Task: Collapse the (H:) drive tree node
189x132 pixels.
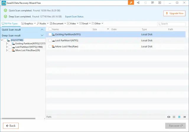Action: click(x=2, y=40)
